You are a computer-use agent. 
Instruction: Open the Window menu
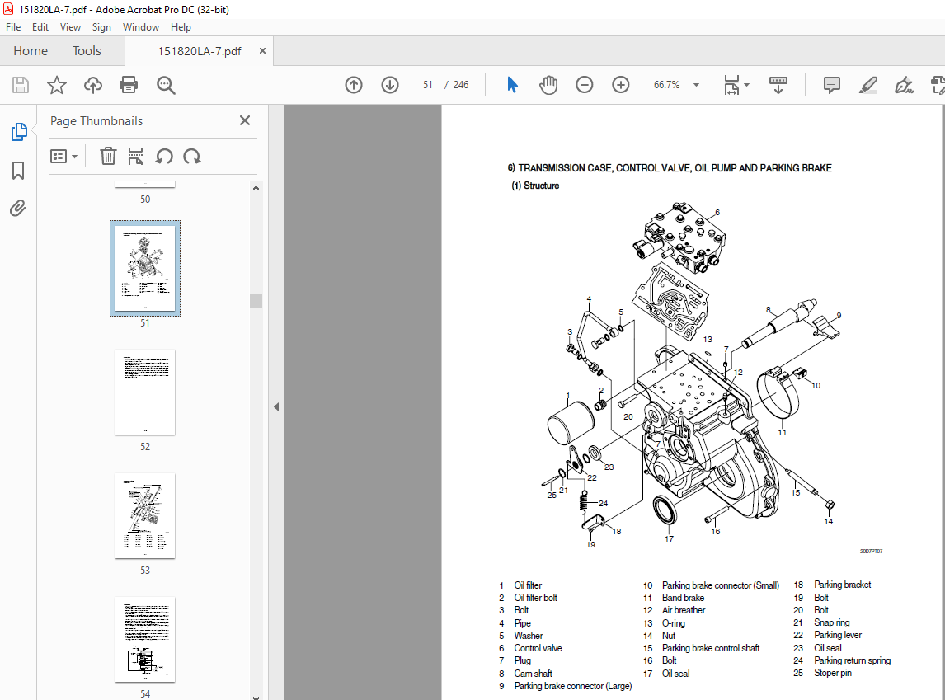coord(141,27)
